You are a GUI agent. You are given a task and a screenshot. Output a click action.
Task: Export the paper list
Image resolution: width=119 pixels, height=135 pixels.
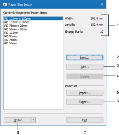[x=85, y=102]
